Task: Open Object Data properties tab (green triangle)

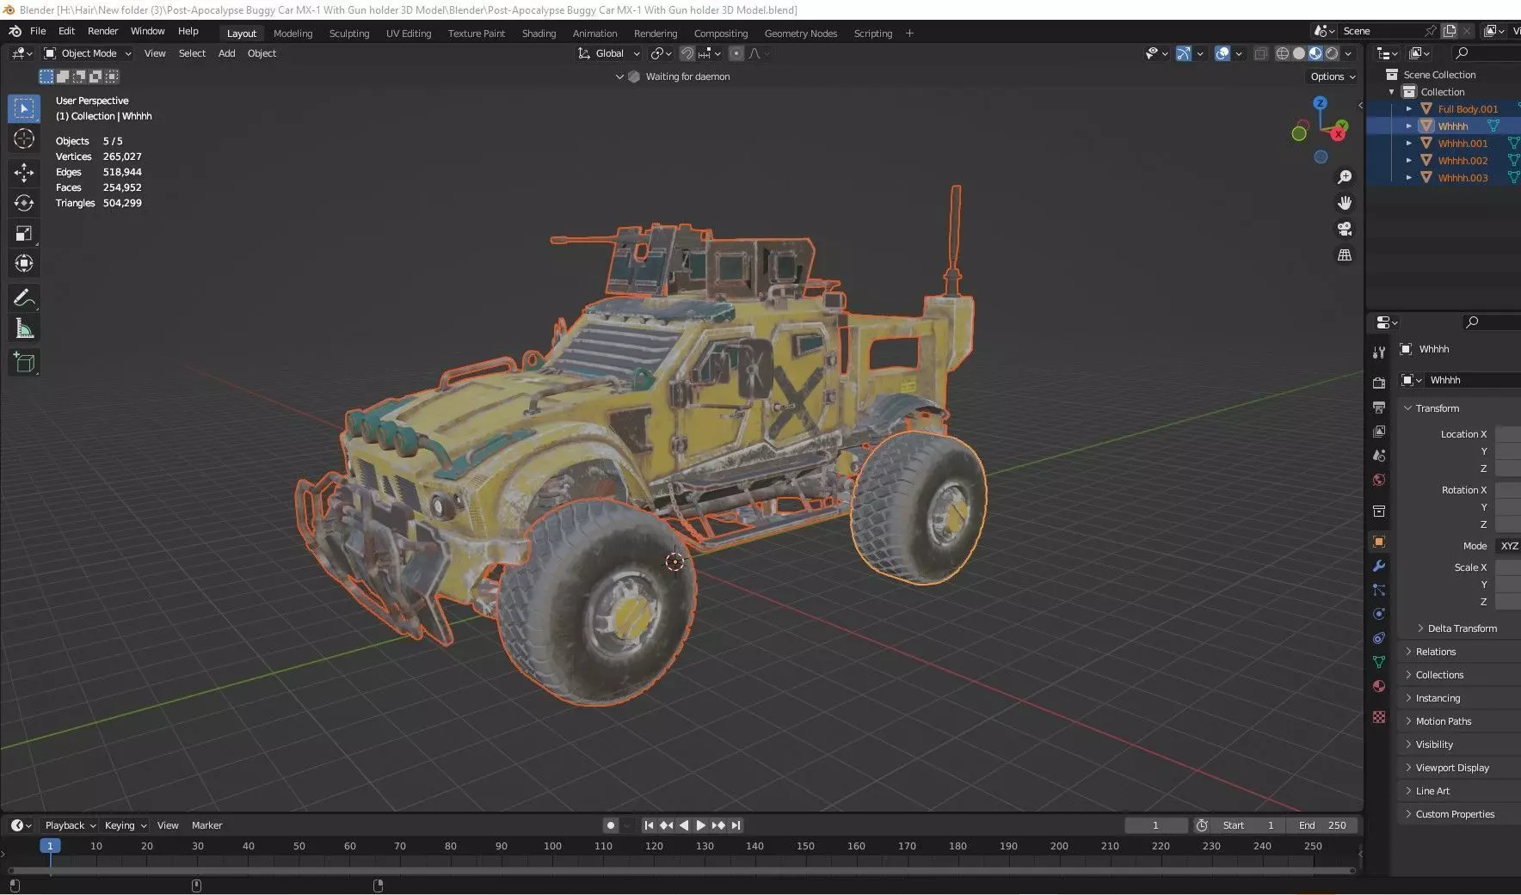Action: click(1379, 662)
